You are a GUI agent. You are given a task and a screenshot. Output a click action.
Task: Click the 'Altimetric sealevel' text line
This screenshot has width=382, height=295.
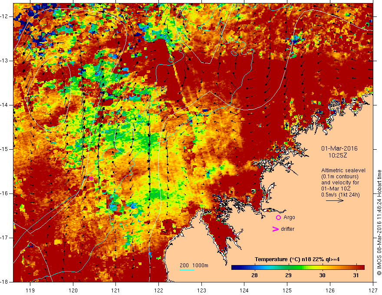pos(343,170)
